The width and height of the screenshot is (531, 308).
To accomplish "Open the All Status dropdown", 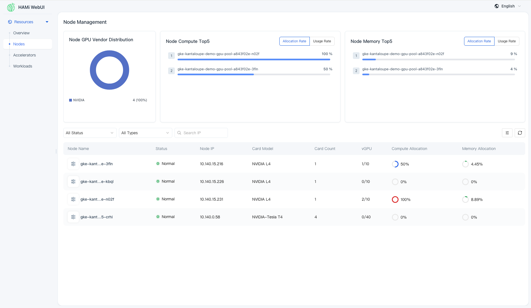I will pos(90,133).
